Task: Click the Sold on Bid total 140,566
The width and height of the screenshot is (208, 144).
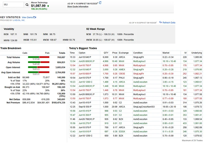Action: (61, 77)
